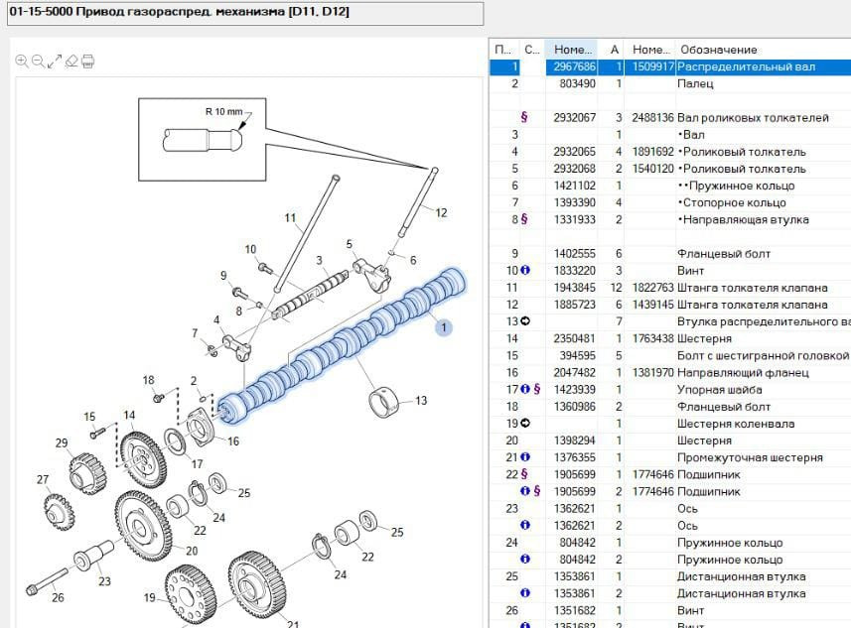Screen dimensions: 851x628
Task: Click the § symbol on row 8
Action: 524,219
